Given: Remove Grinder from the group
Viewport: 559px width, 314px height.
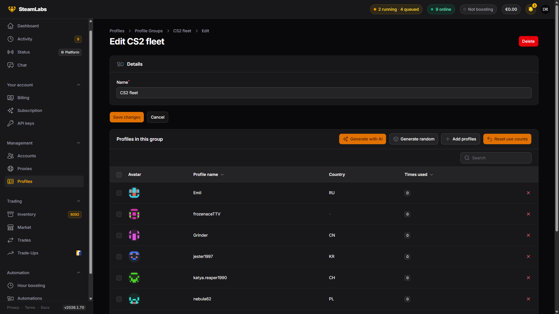Looking at the screenshot, I should click(x=528, y=235).
